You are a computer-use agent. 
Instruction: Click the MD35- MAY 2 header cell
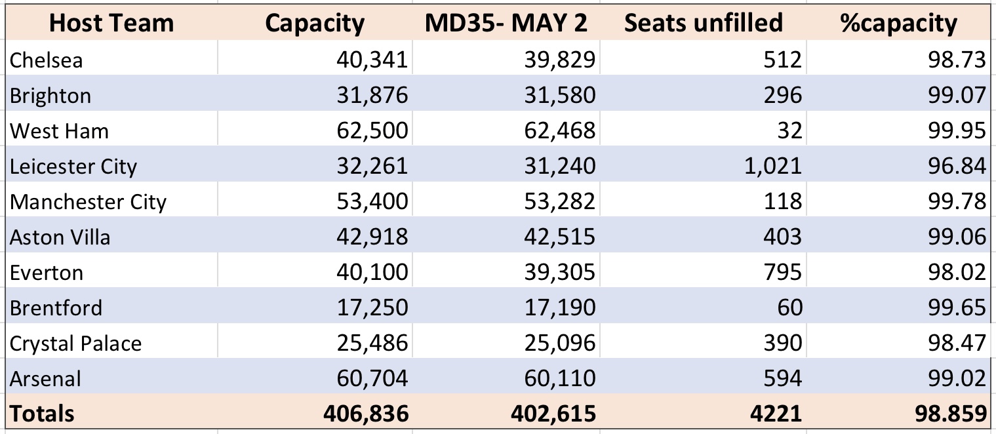(505, 24)
